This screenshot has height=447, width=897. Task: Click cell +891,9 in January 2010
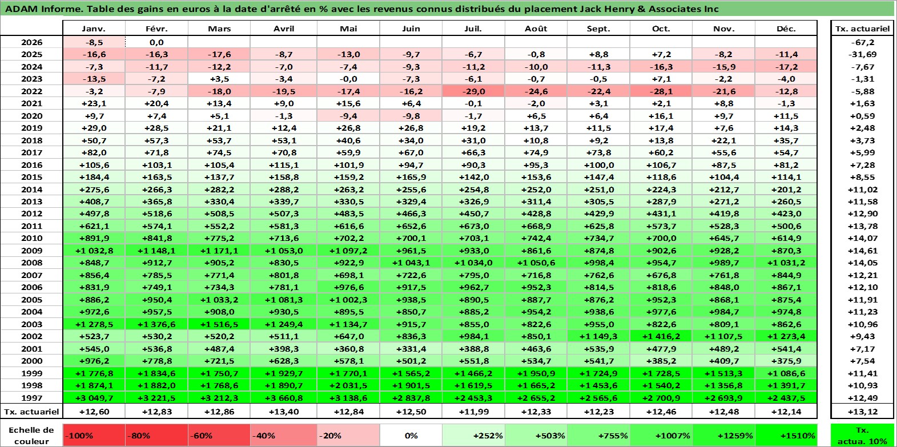click(94, 238)
